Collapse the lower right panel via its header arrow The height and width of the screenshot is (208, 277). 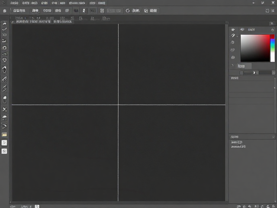(x=273, y=137)
